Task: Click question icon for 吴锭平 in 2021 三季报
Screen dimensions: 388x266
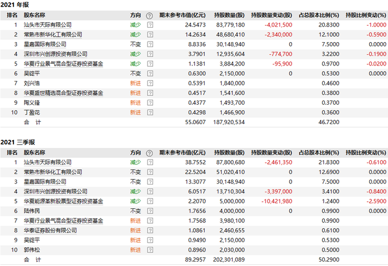Action: click(x=150, y=241)
